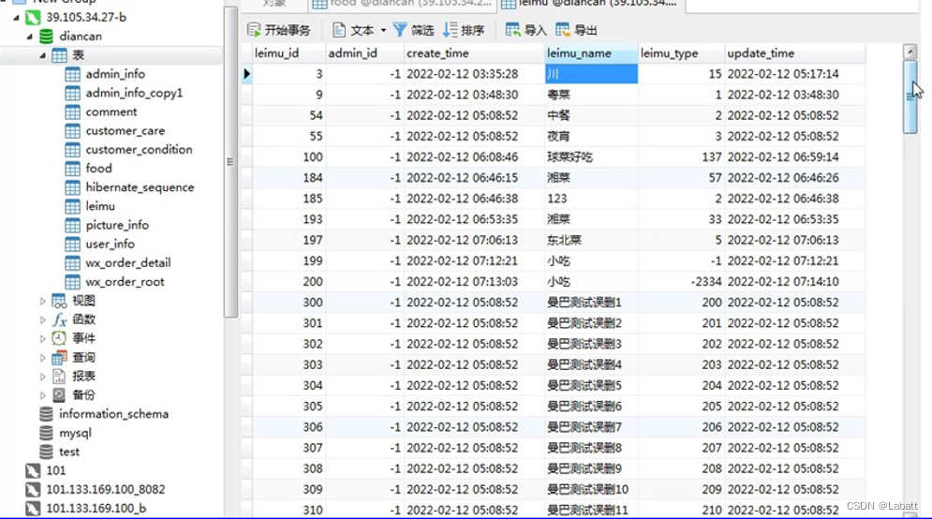Click the scroll-up arrow of the data grid
The width and height of the screenshot is (932, 519).
click(910, 52)
